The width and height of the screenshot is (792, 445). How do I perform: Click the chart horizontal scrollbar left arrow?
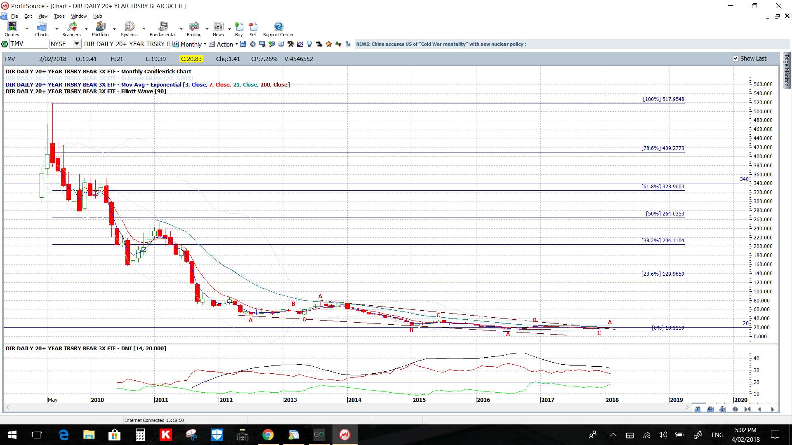pos(7,408)
